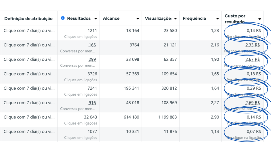
Task: Click the info icon beside Resultados
Action: 63,18
